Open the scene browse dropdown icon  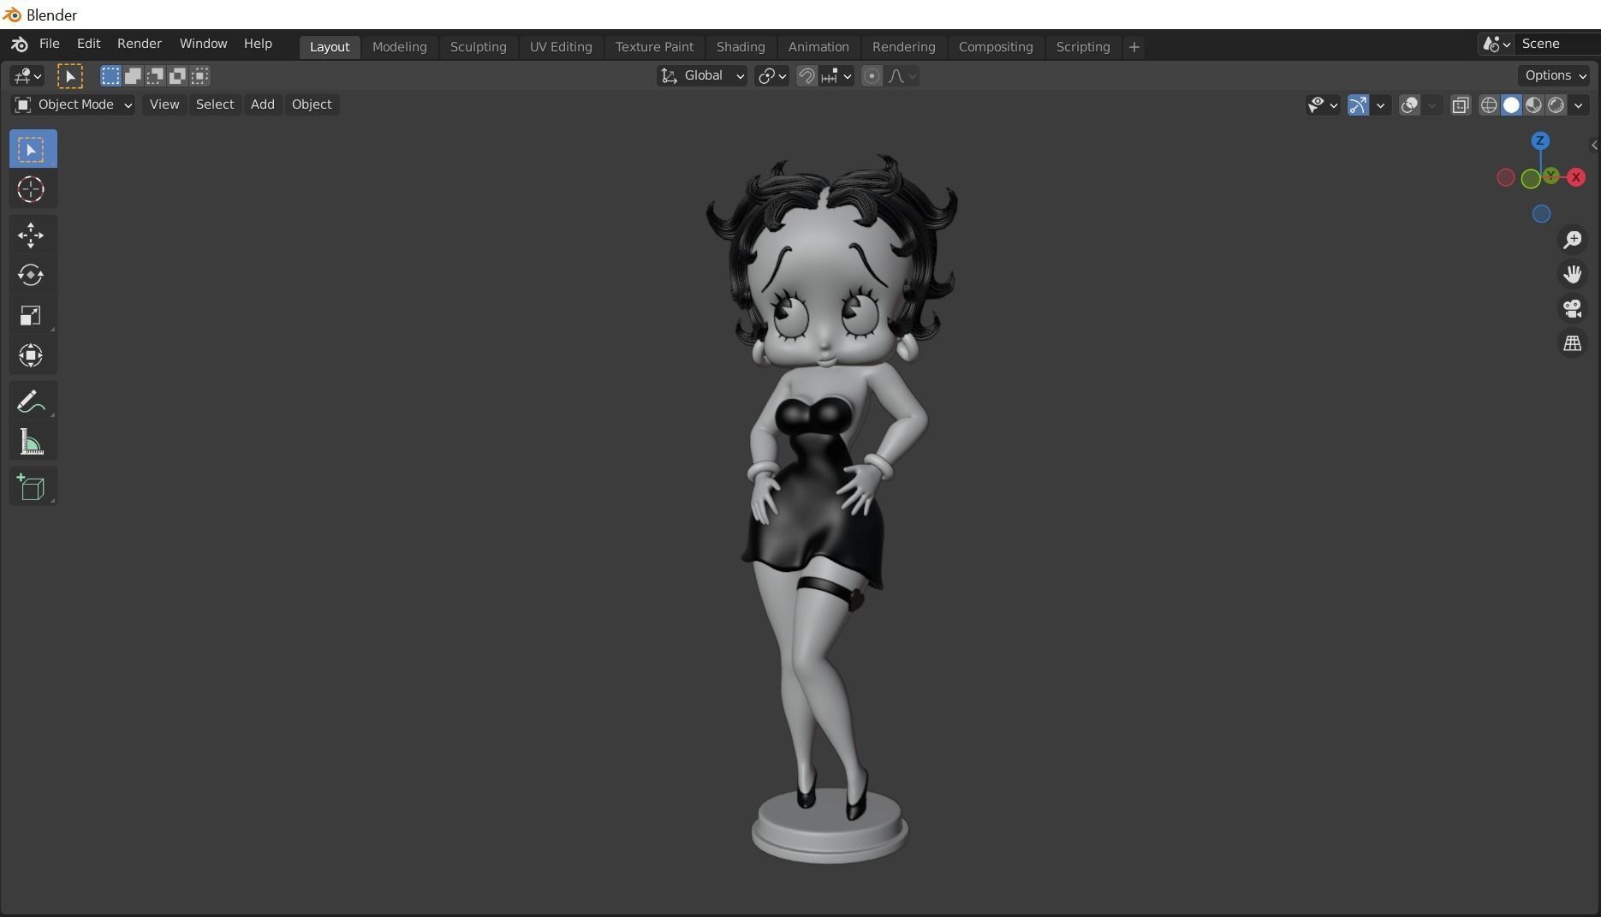coord(1496,44)
